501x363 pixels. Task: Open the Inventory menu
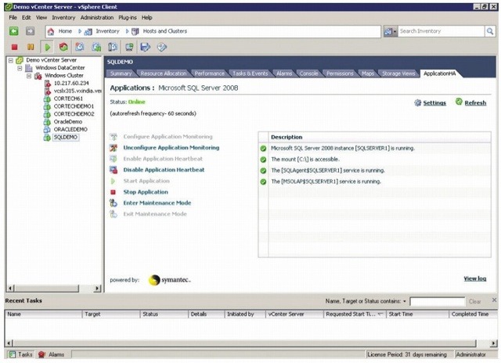pos(63,17)
